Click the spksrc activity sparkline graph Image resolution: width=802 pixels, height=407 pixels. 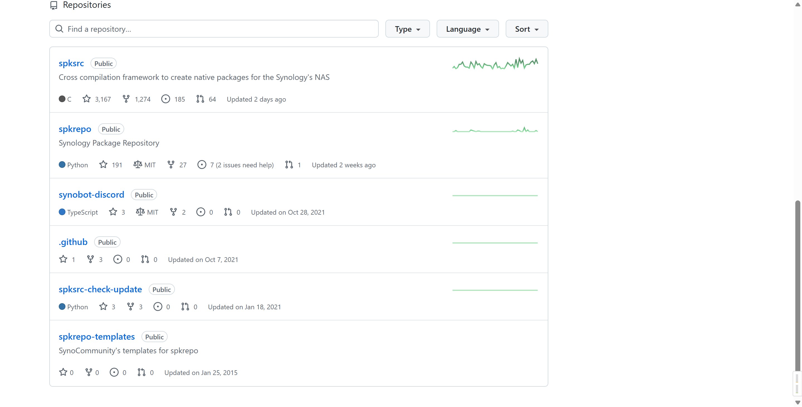[x=495, y=63]
